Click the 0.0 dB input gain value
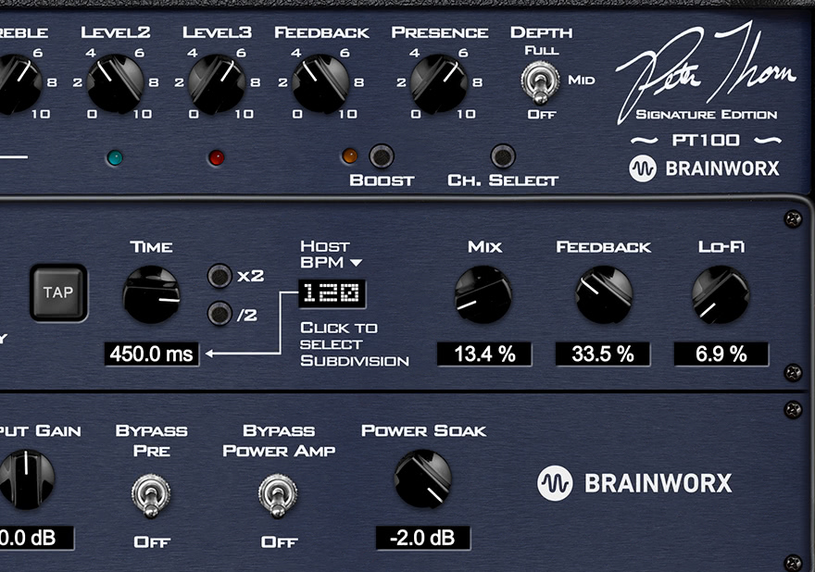 [36, 538]
